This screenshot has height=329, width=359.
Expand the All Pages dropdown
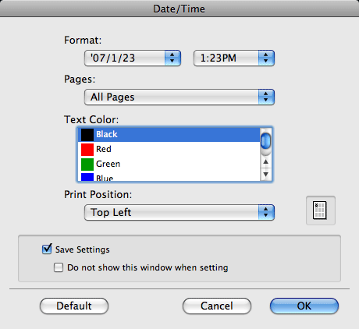[179, 97]
